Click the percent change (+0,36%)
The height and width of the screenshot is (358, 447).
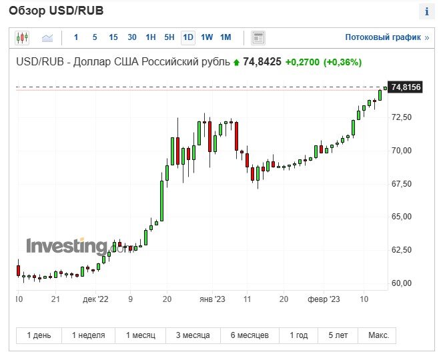pyautogui.click(x=342, y=62)
